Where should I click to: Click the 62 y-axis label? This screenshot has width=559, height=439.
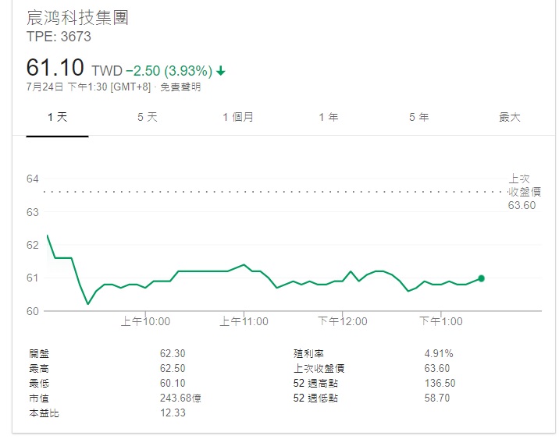click(33, 245)
